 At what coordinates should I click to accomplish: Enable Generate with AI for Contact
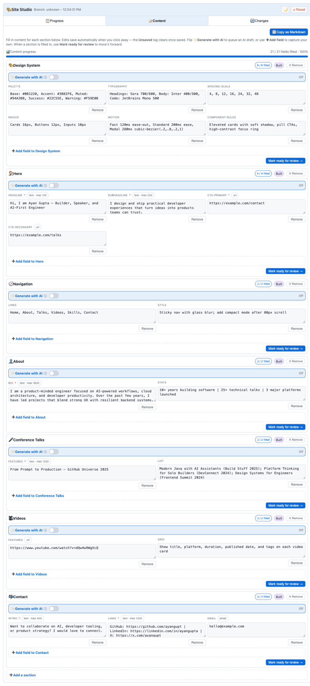pos(54,609)
